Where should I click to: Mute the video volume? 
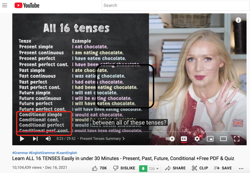[x=48, y=139]
